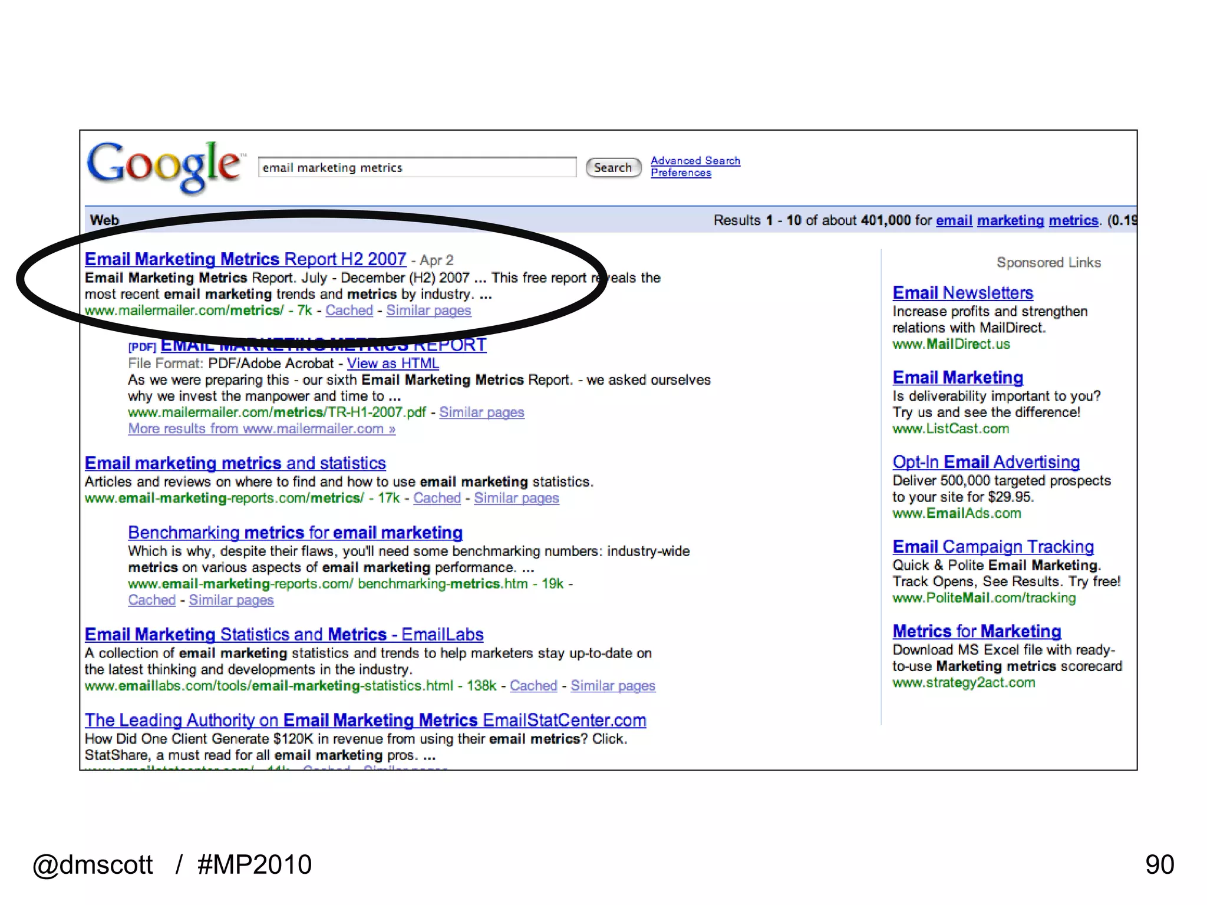Open Cached link for emaillabs.com result

point(533,686)
